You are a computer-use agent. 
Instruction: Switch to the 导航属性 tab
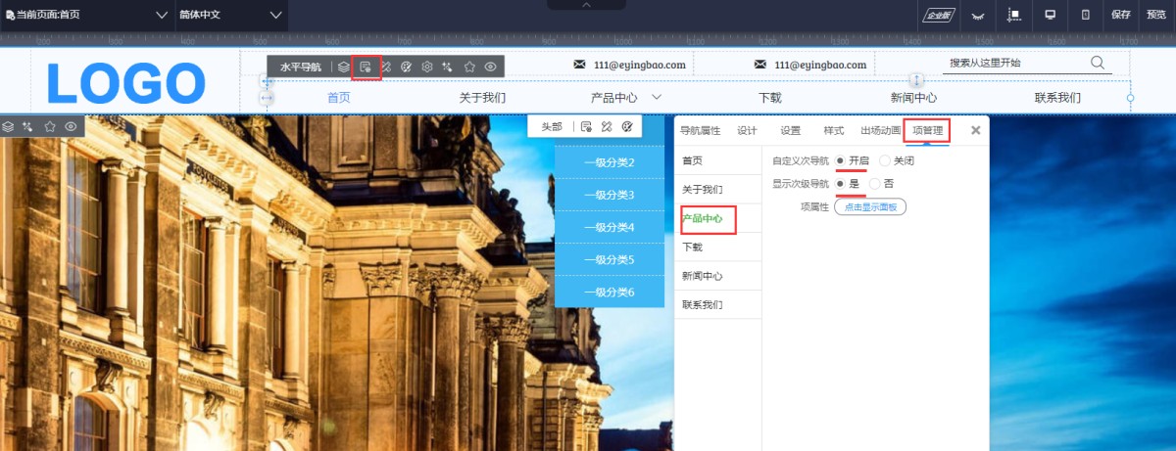point(701,130)
